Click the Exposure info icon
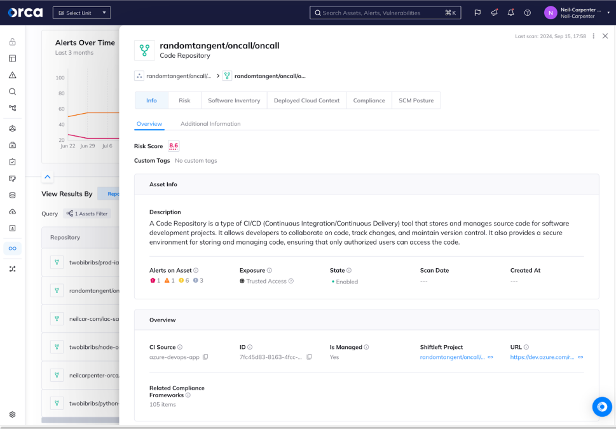The width and height of the screenshot is (616, 429). tap(270, 270)
